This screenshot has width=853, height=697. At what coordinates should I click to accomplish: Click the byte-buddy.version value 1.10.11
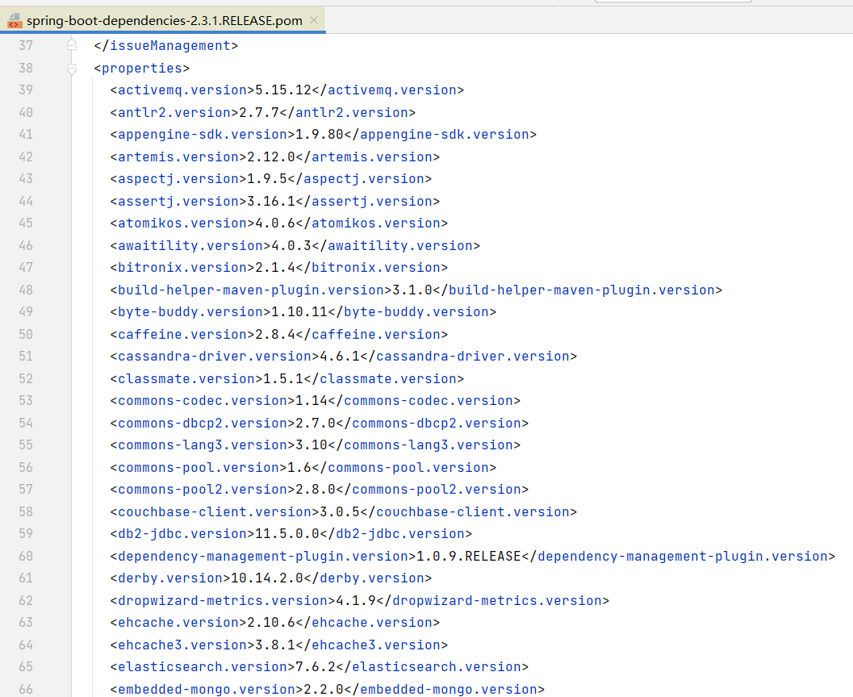299,312
